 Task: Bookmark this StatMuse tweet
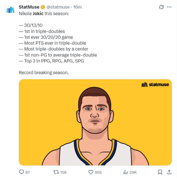(160, 172)
